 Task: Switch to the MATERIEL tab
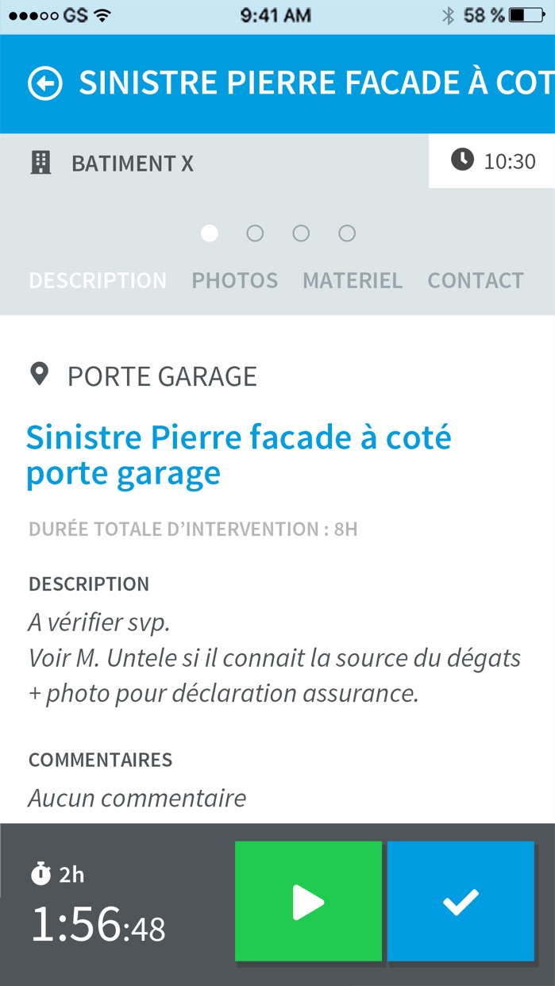(353, 280)
